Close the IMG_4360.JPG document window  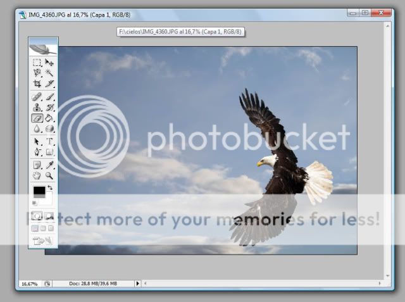coord(381,13)
